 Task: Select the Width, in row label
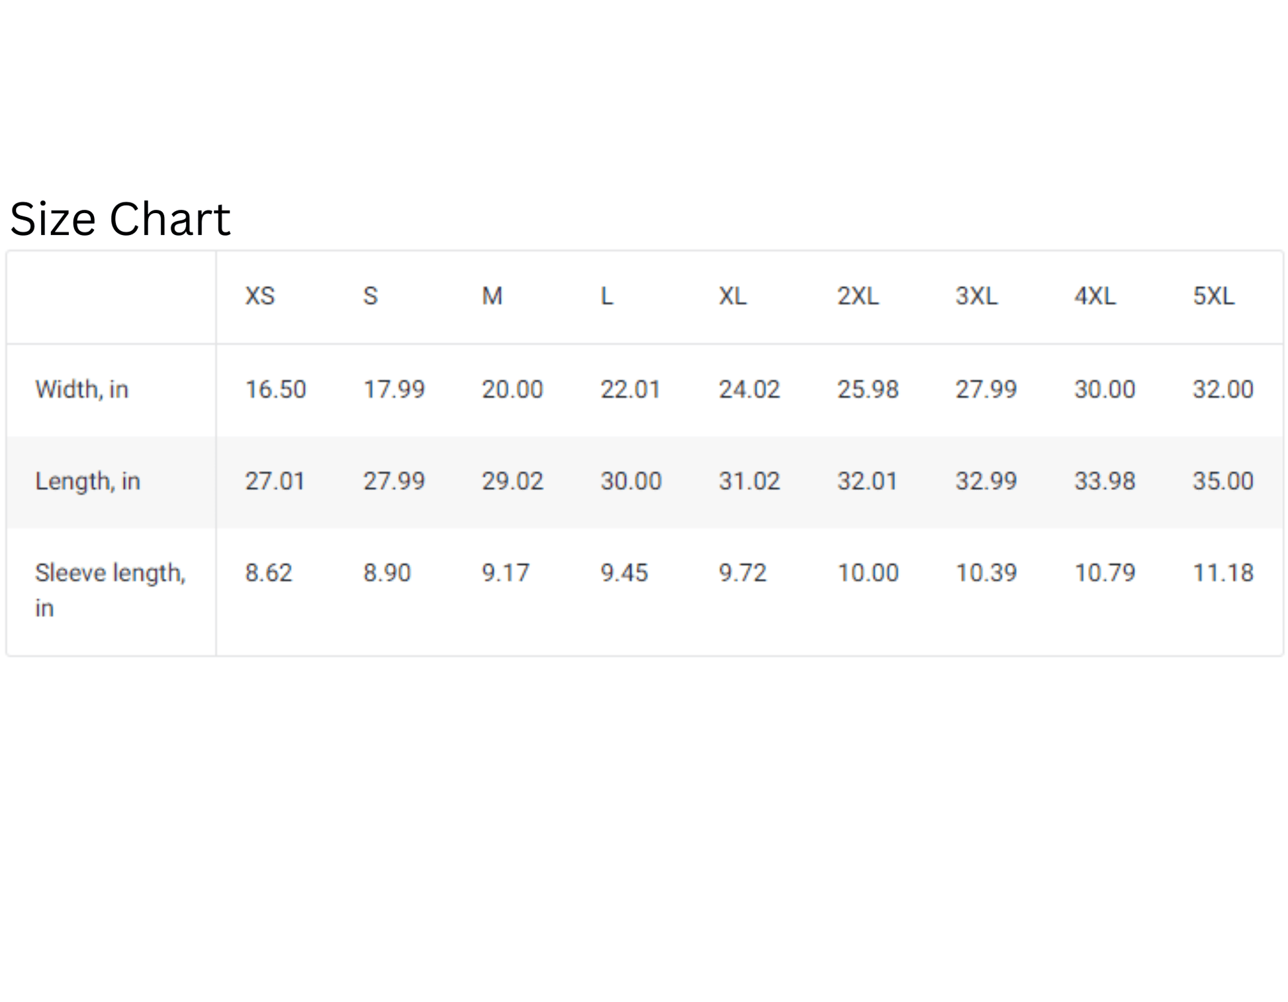coord(81,390)
